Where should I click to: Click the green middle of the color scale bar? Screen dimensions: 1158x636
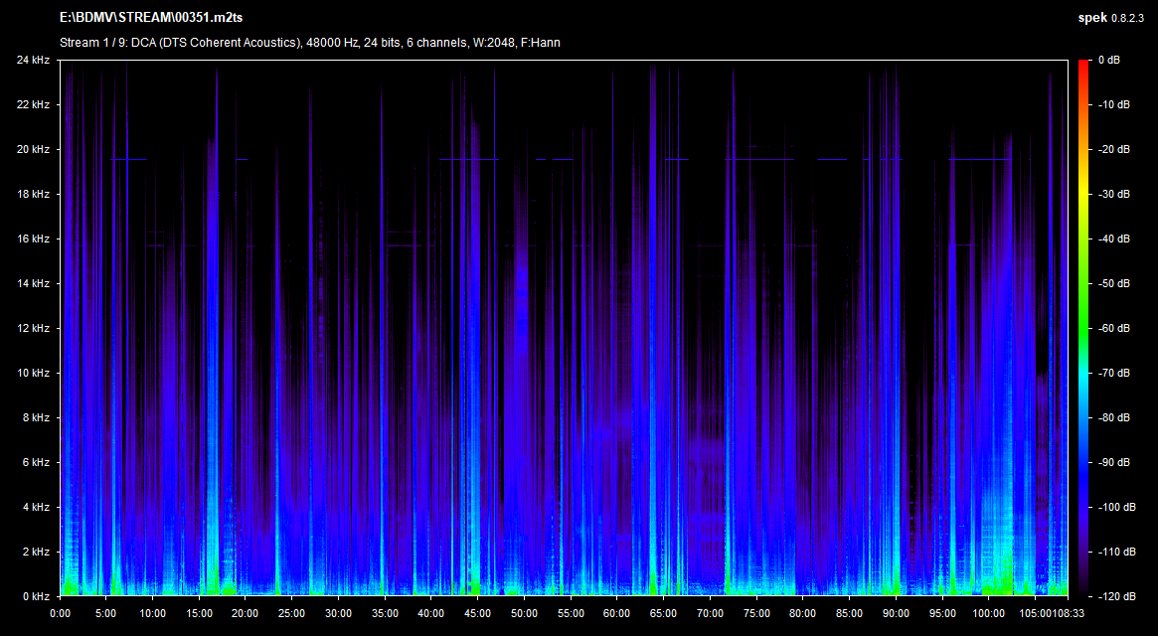[1083, 328]
